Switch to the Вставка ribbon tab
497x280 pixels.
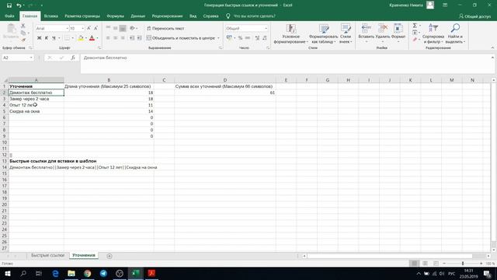point(50,16)
